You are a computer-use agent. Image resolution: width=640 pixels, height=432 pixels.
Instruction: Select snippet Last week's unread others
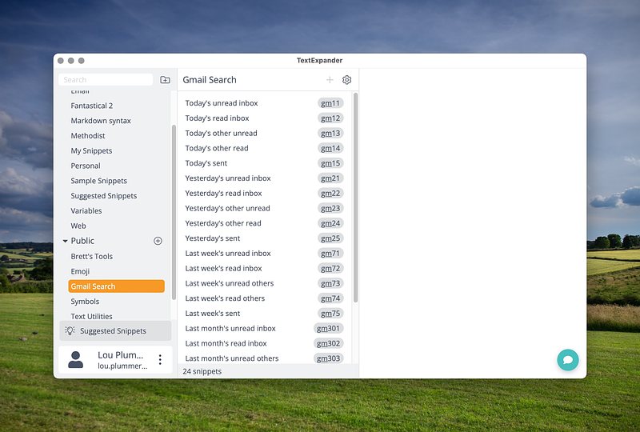[x=265, y=283]
